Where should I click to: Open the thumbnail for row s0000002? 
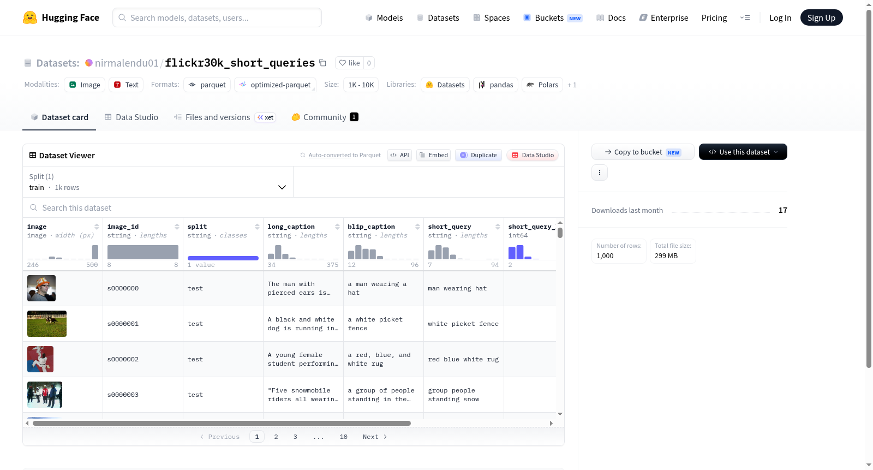[40, 359]
